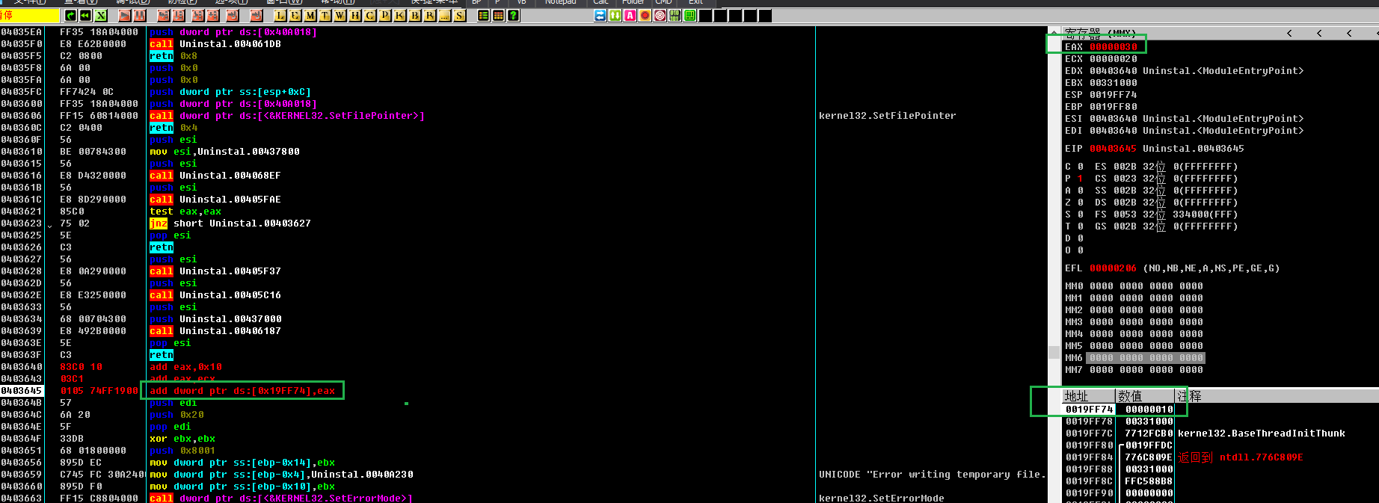The image size is (1379, 503).
Task: Open the Notepad menu item
Action: click(560, 2)
